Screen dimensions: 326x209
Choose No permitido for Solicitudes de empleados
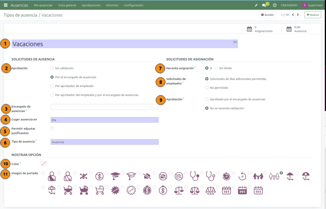(206, 88)
